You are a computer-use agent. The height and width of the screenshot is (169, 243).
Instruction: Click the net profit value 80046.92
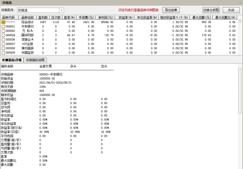pos(107,22)
